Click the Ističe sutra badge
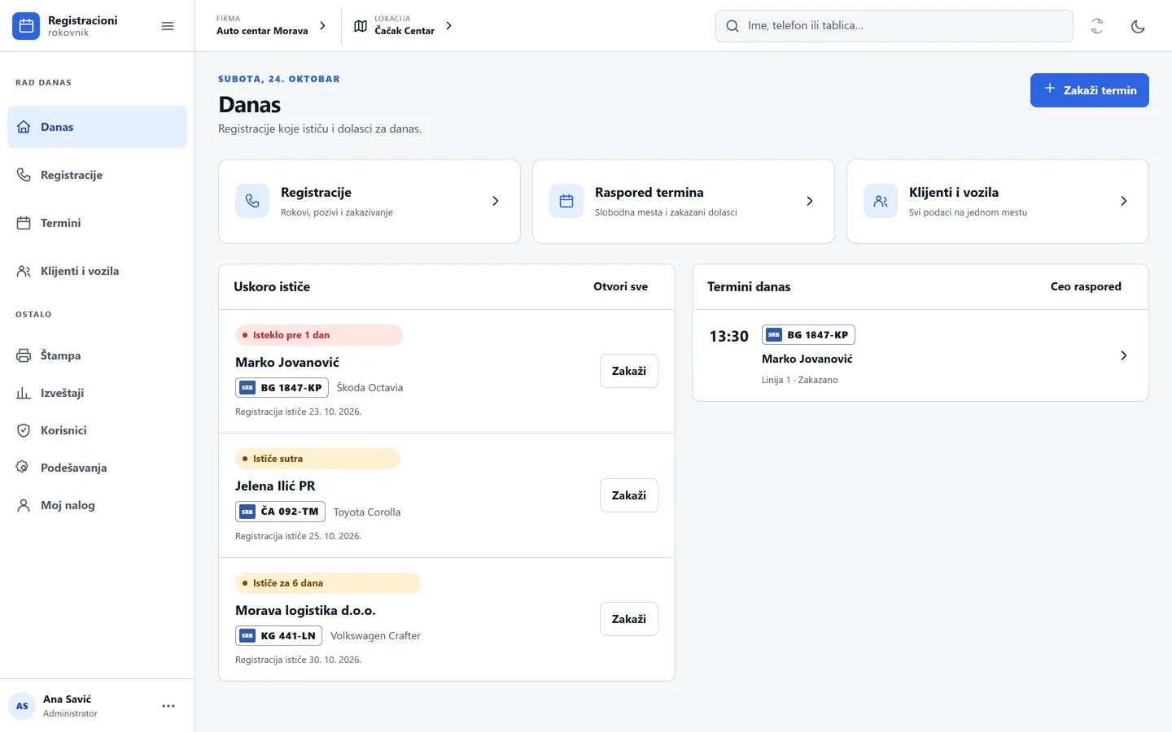This screenshot has width=1172, height=732. 318,459
